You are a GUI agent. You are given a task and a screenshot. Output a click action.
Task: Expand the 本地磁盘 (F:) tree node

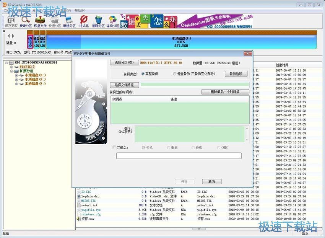pos(16,84)
